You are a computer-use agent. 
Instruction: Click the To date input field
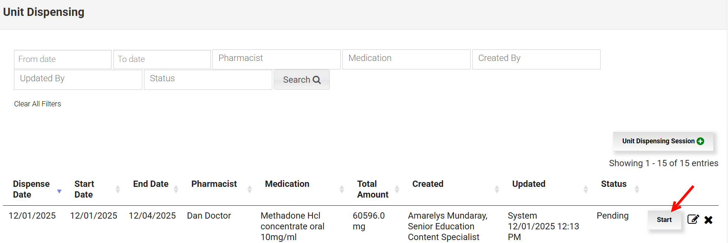tap(162, 59)
